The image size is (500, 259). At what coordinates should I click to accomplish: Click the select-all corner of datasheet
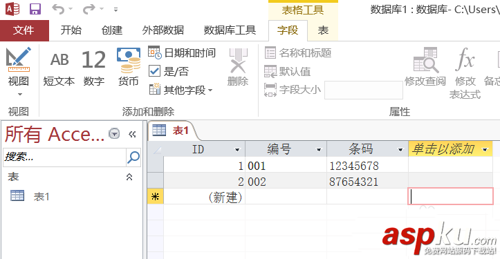point(156,149)
